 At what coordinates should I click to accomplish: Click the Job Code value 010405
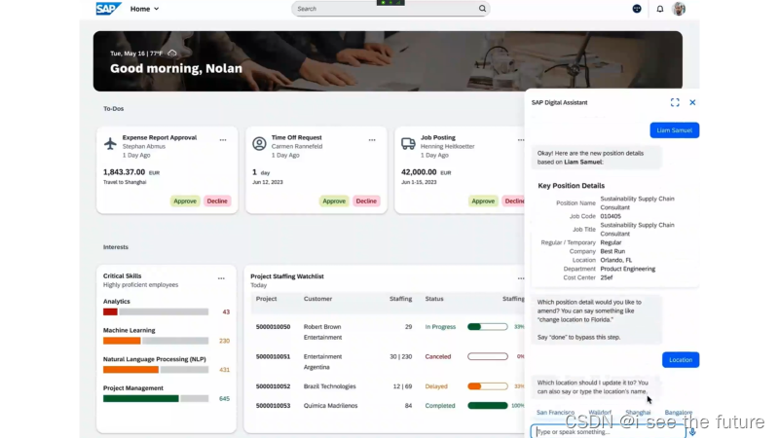pos(611,216)
